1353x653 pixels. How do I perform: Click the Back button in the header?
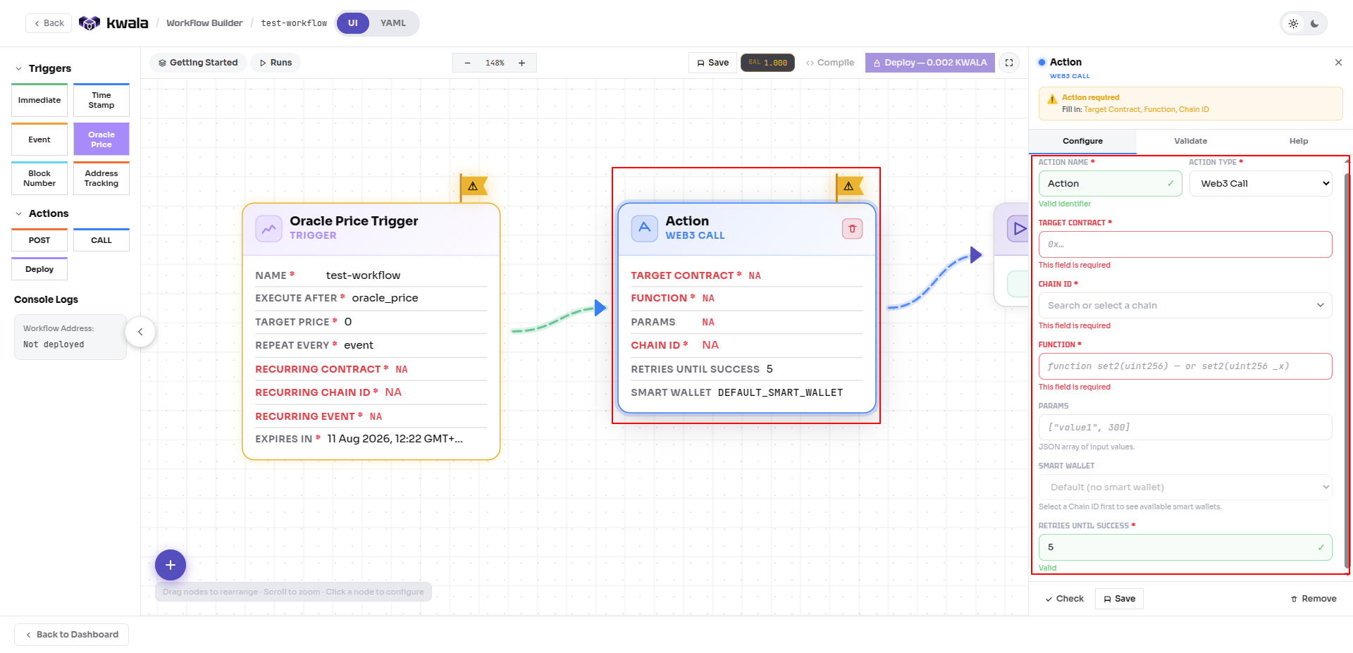[49, 23]
